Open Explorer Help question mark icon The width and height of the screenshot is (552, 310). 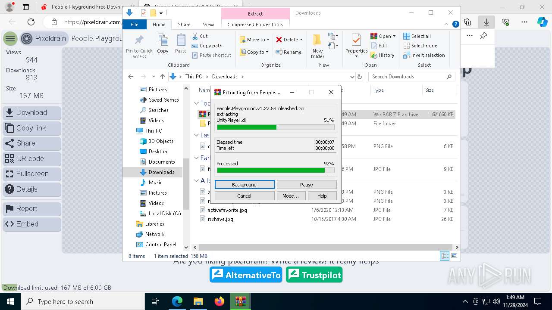click(455, 25)
